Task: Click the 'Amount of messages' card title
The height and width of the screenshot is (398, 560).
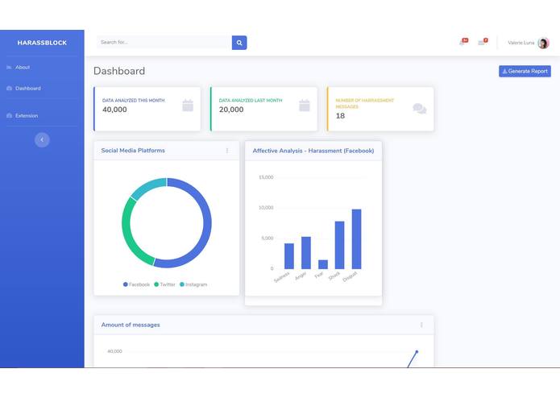Action: click(131, 325)
